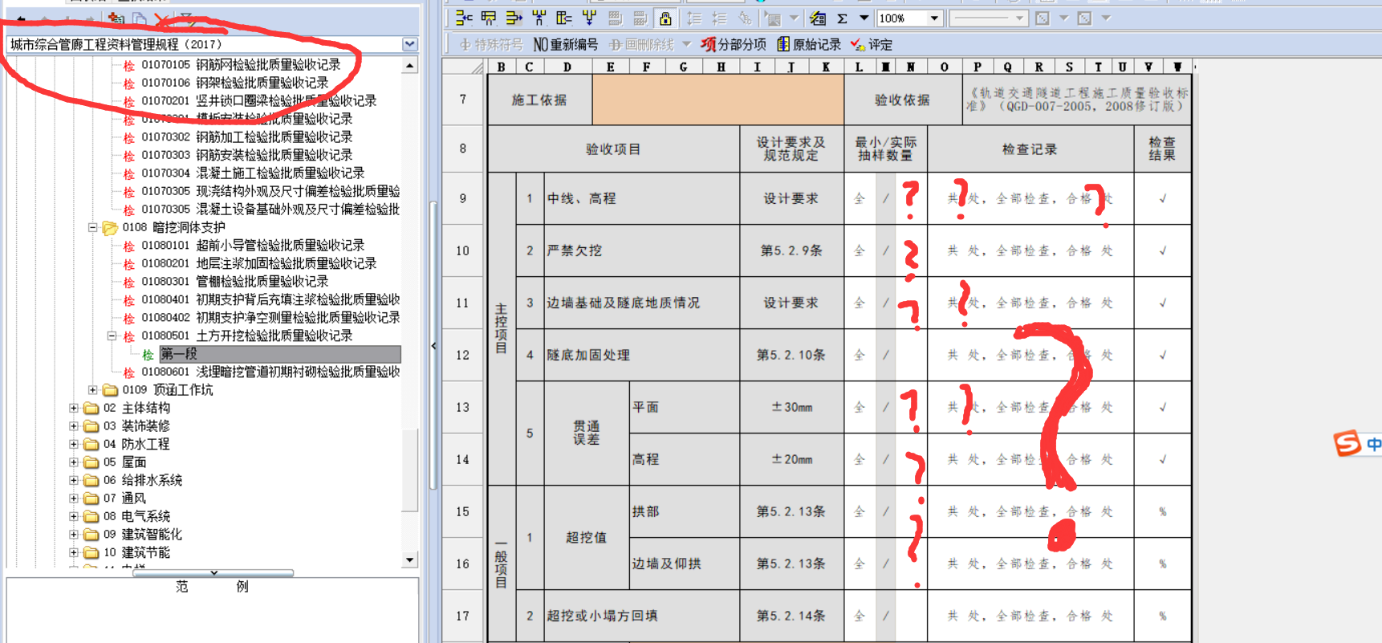Viewport: 1382px width, 643px height.
Task: Click the lightning calculate toolbar icon
Action: click(x=817, y=18)
